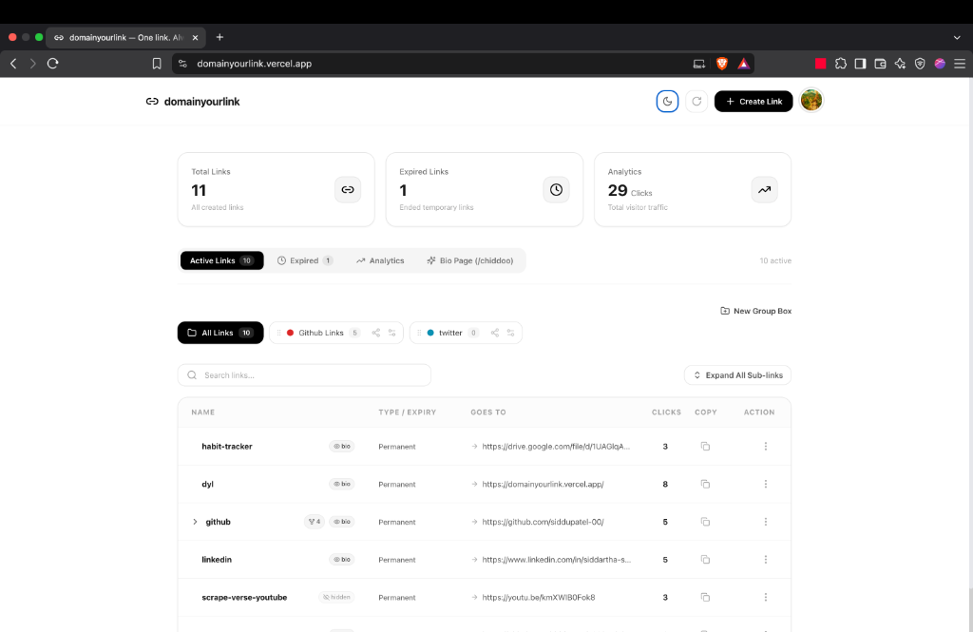Copy the linkedin link

click(x=705, y=560)
